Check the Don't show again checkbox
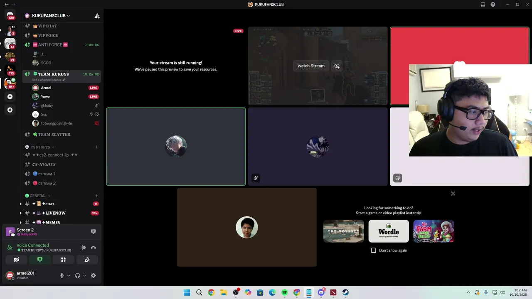Viewport: 532px width, 299px height. [x=373, y=250]
